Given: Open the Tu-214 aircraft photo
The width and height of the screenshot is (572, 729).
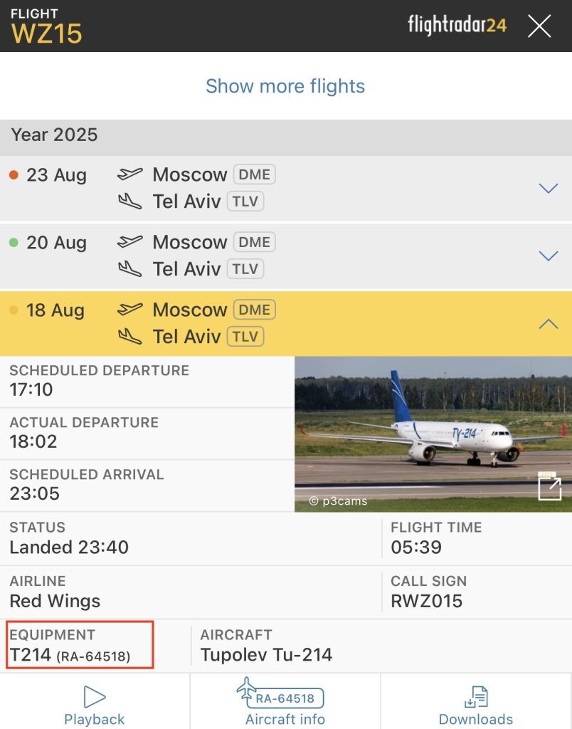Looking at the screenshot, I should pyautogui.click(x=433, y=434).
